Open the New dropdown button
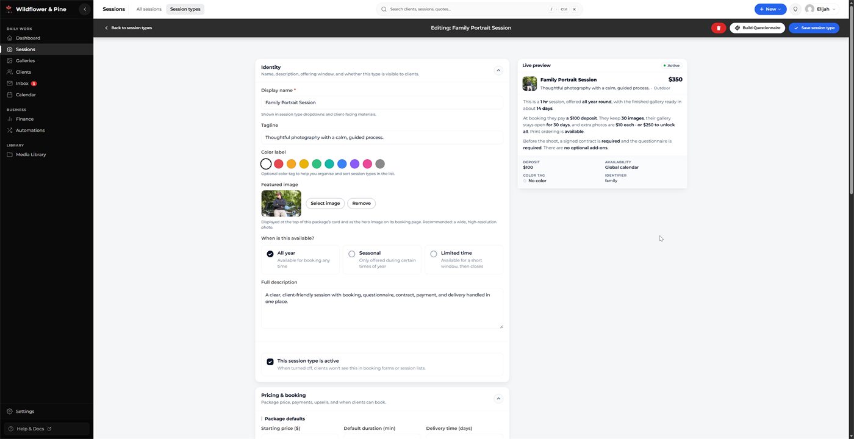 (770, 9)
